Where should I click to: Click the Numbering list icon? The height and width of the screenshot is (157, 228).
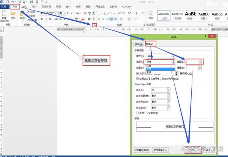[x=105, y=13]
